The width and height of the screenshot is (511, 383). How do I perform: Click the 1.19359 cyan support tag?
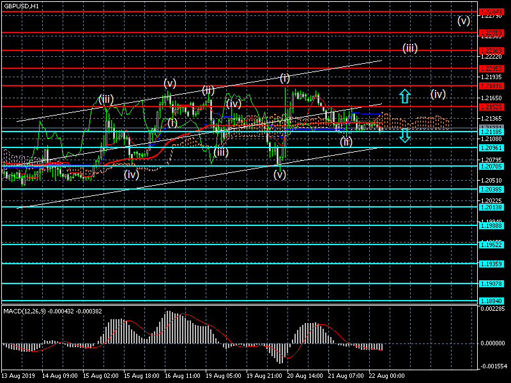point(491,264)
